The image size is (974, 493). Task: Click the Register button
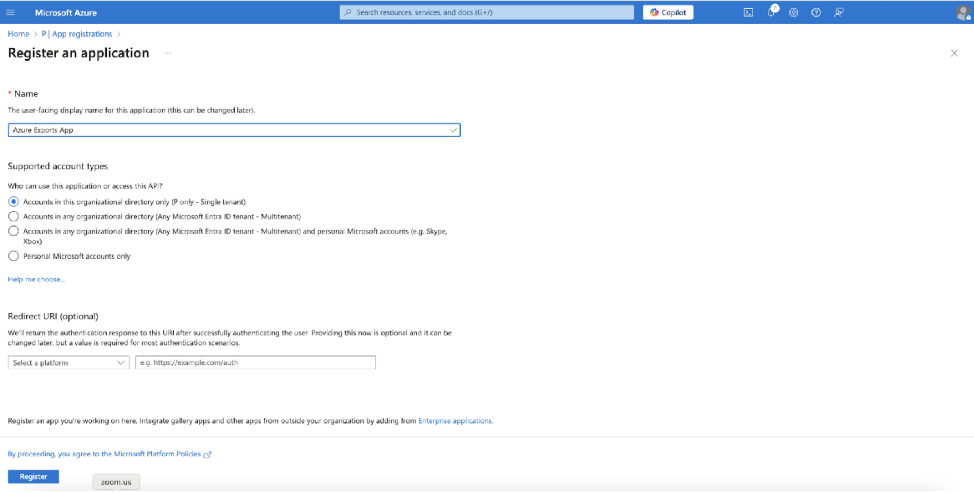click(x=33, y=477)
